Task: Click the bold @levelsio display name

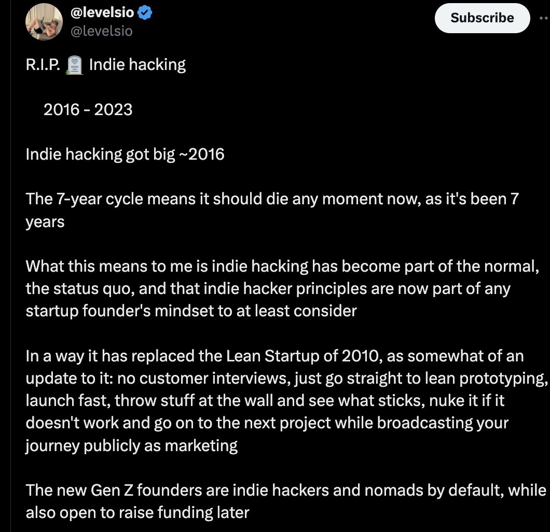Action: pos(102,14)
